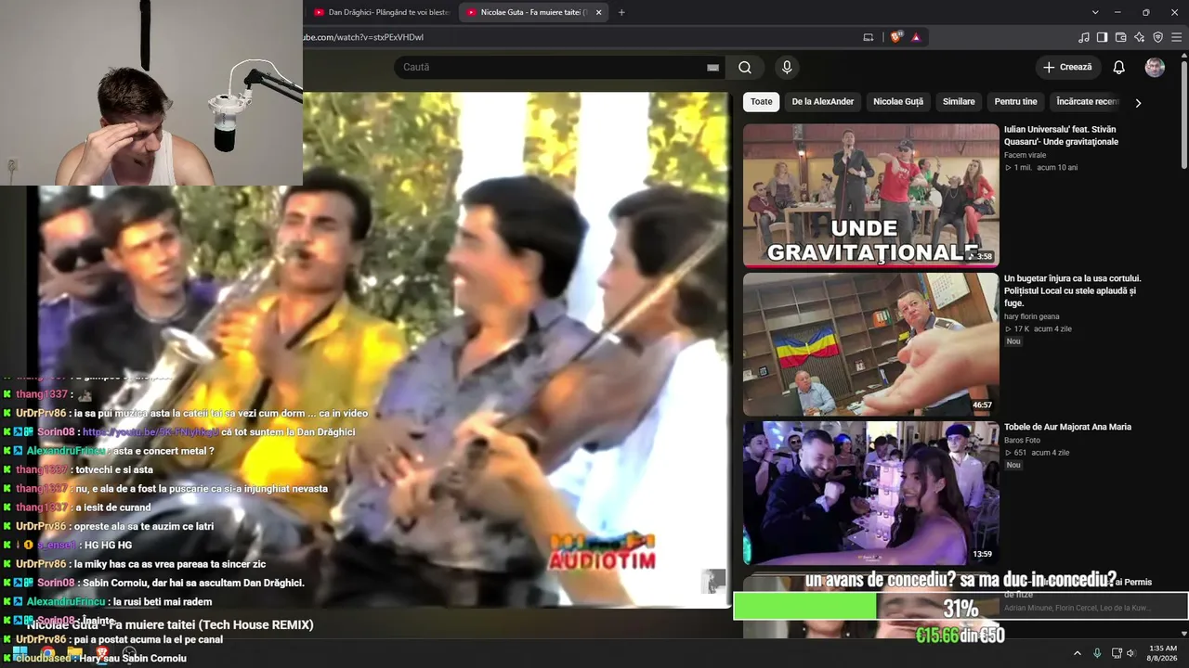
Task: Open the 'Un bugetar înjura ca la usa cortului' title
Action: pyautogui.click(x=1073, y=290)
